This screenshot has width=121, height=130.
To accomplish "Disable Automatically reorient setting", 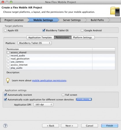I will point(5,95).
